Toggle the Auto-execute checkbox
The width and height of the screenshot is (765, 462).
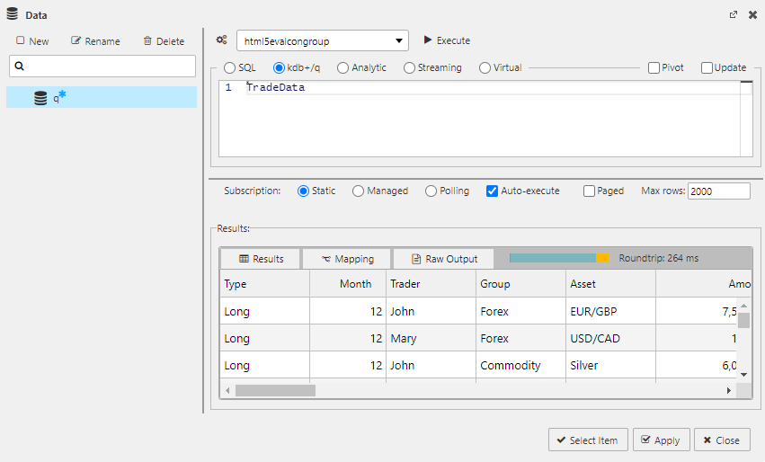pos(492,191)
